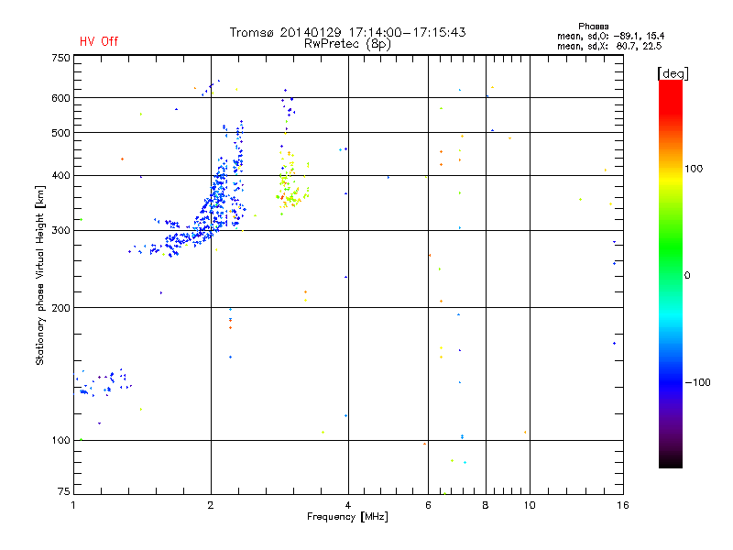Click the x-axis '1' tick label
This screenshot has width=733, height=550.
pos(73,505)
